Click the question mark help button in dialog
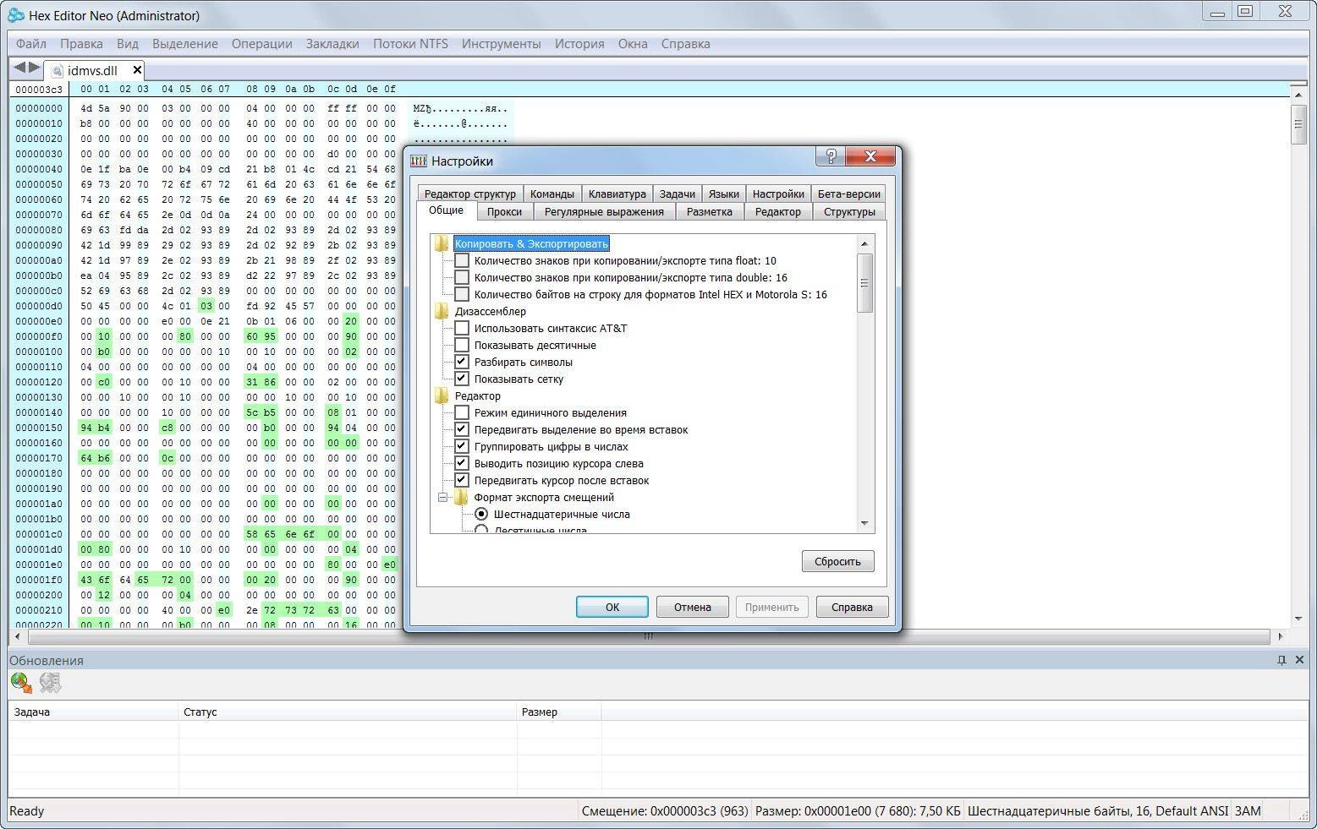This screenshot has width=1317, height=829. 830,155
